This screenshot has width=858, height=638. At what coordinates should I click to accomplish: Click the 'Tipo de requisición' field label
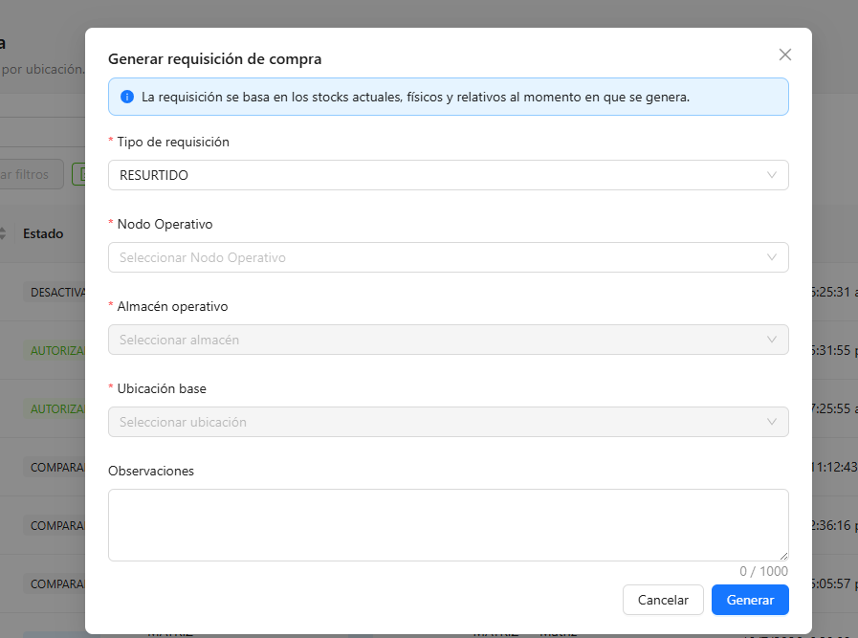click(173, 142)
